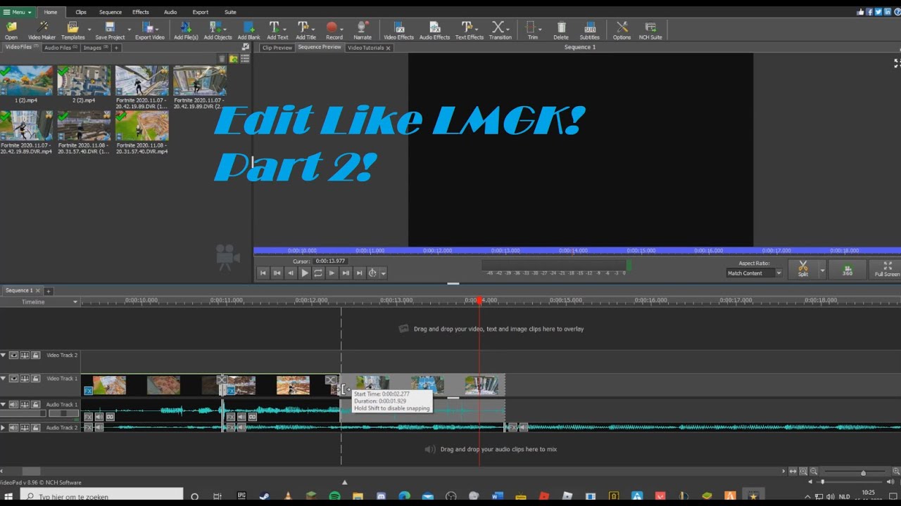Open the NCH Suite toolbox
Viewport: 901px width, 506px height.
pos(650,30)
